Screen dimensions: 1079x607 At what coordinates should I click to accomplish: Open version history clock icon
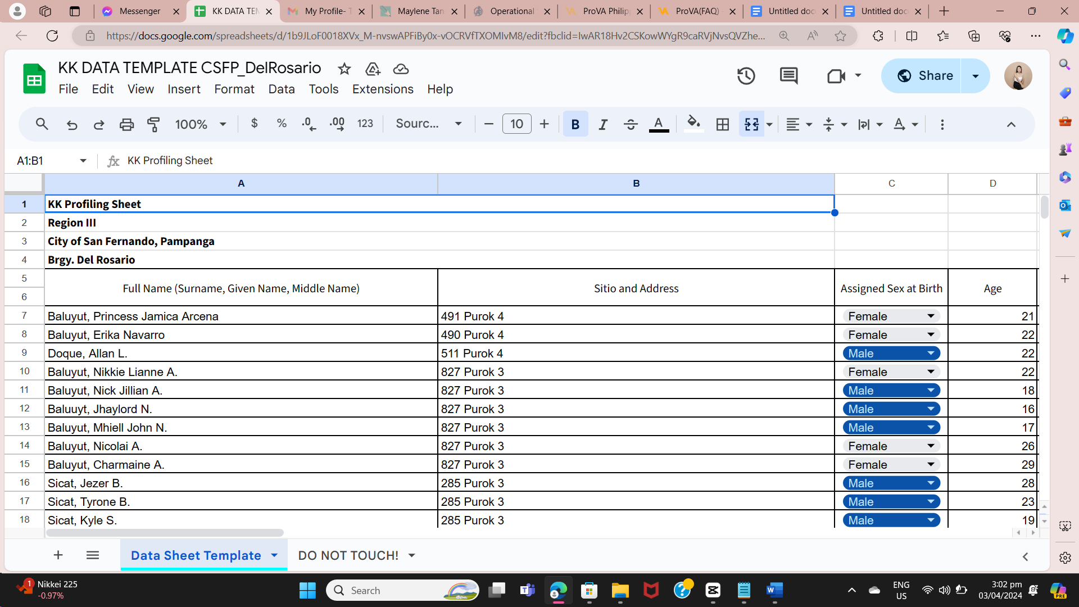point(746,76)
